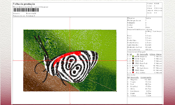The image size is (175, 105).
Task: Click the Pique fabric value
Action: coord(148,27)
